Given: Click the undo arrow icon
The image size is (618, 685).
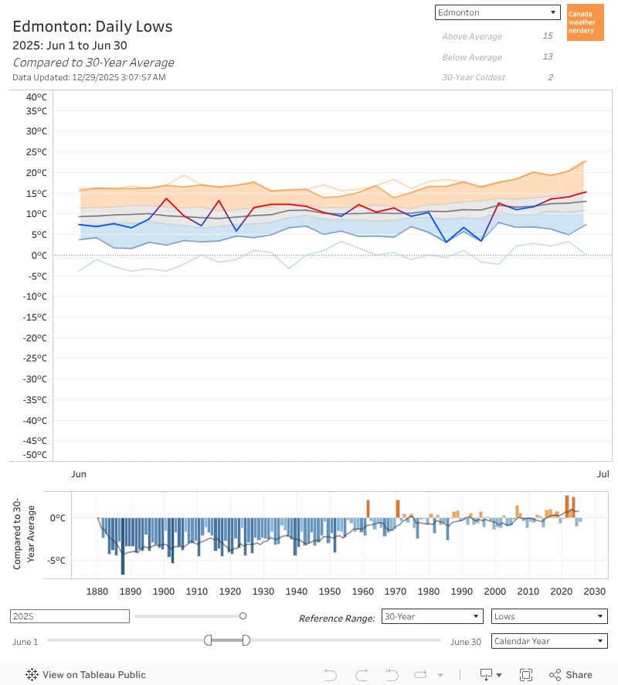Looking at the screenshot, I should 331,674.
